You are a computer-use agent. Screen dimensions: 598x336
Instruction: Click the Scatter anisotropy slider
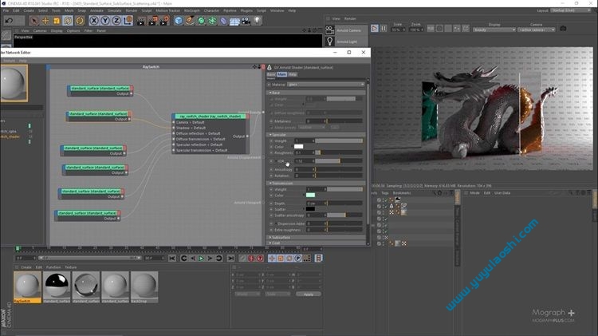click(344, 215)
